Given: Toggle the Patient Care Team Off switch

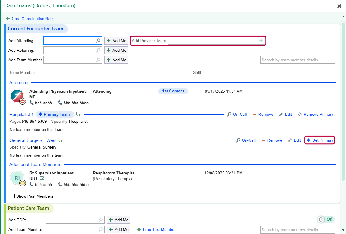Looking at the screenshot, I should point(326,220).
